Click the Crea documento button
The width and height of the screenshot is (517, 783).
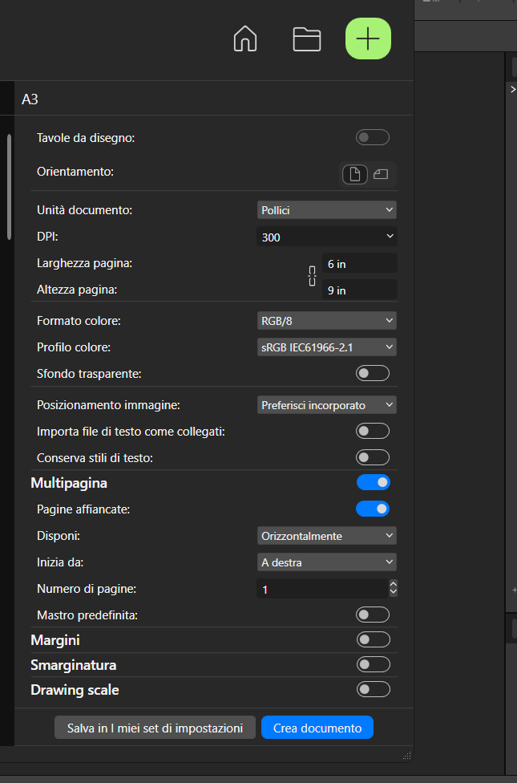pos(317,728)
